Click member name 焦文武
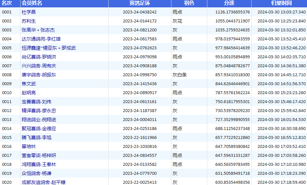307x185 pixels. coord(29,84)
